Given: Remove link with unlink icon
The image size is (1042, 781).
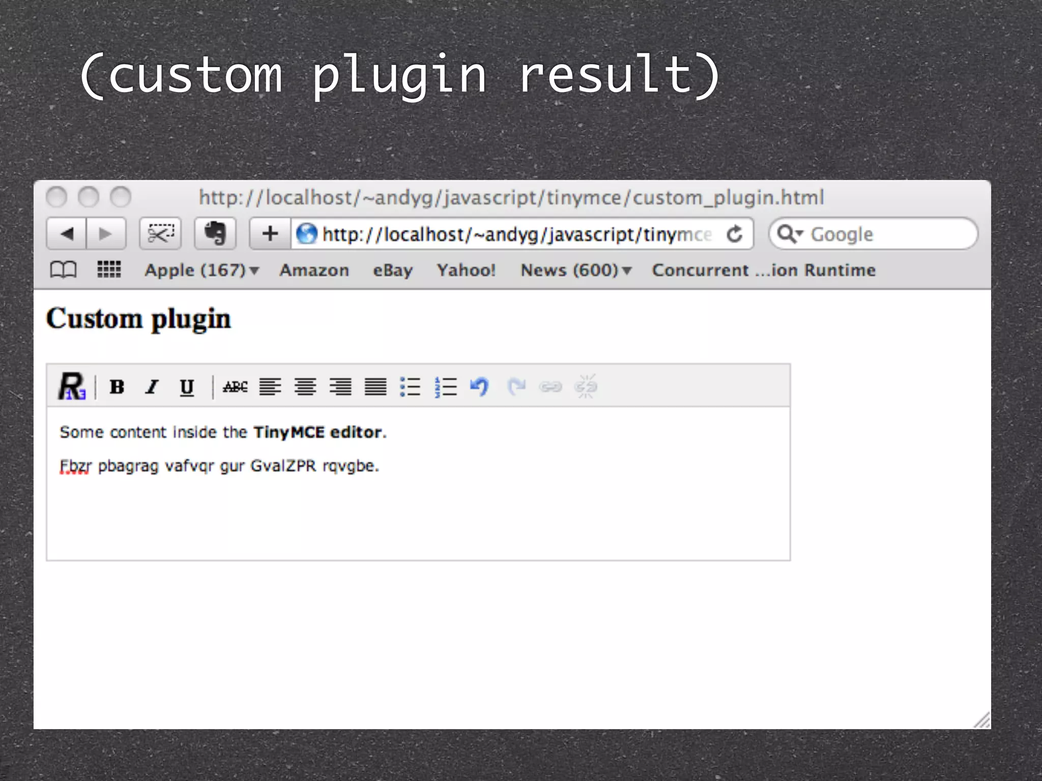Looking at the screenshot, I should coord(586,386).
